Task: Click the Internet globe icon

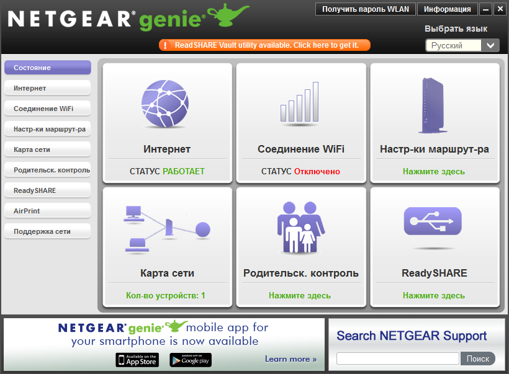Action: point(165,104)
